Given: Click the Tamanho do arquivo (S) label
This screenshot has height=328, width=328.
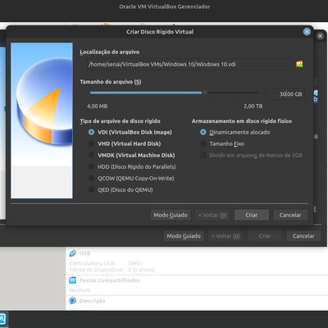Looking at the screenshot, I should (111, 82).
